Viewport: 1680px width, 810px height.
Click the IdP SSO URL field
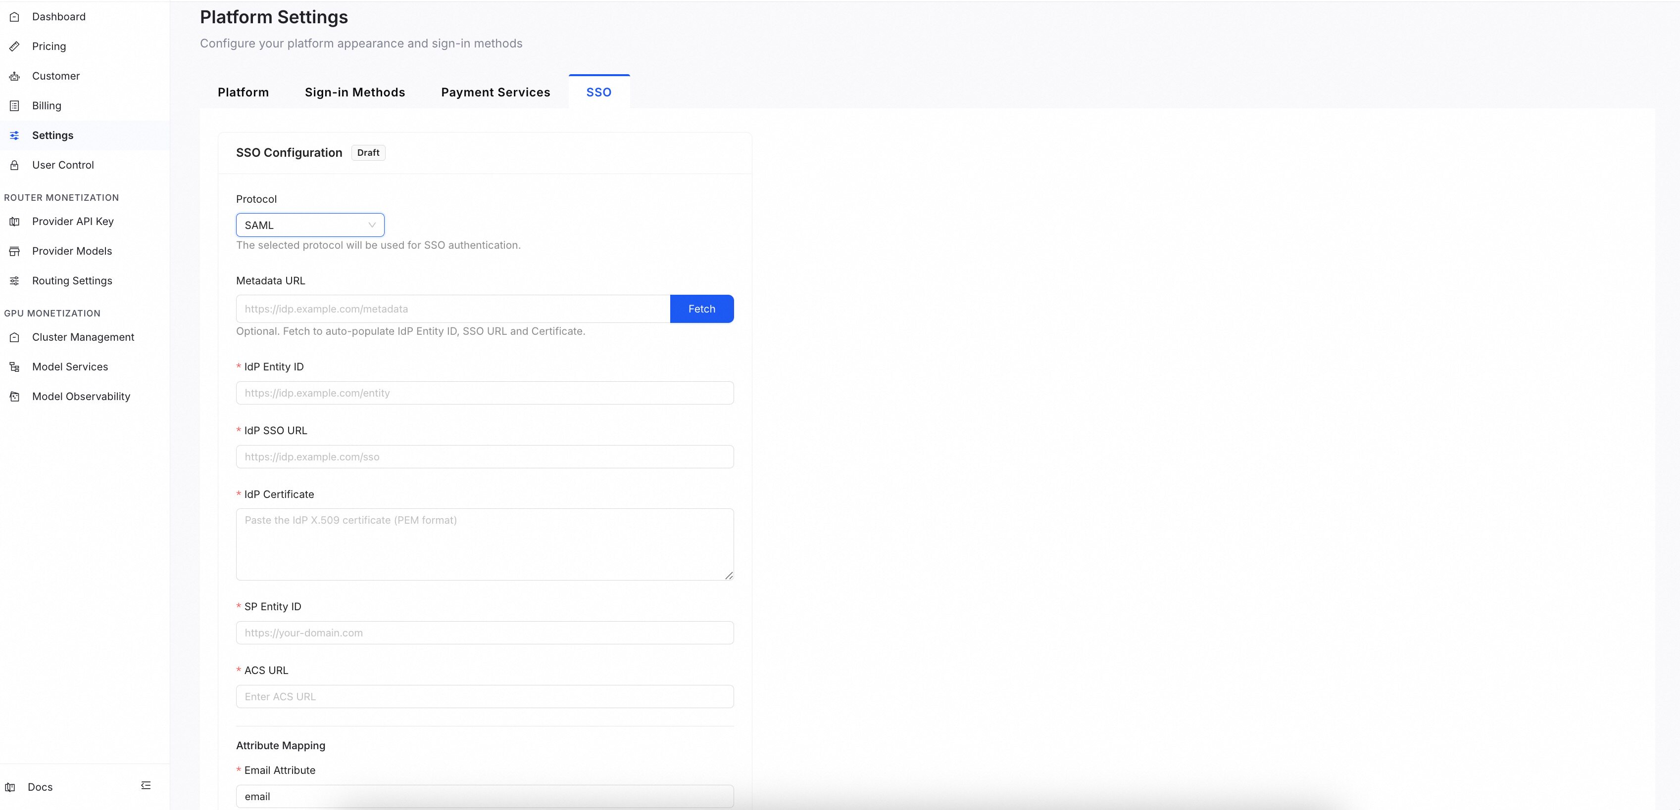pos(485,457)
